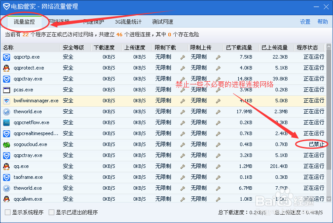Click upload limit wrench for bwifiwinmanager.exe
This screenshot has height=223, width=333.
[x=218, y=101]
